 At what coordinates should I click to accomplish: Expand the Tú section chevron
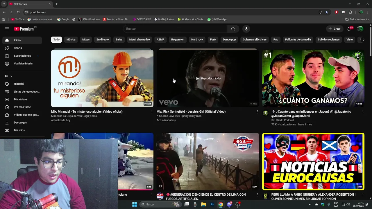click(11, 76)
